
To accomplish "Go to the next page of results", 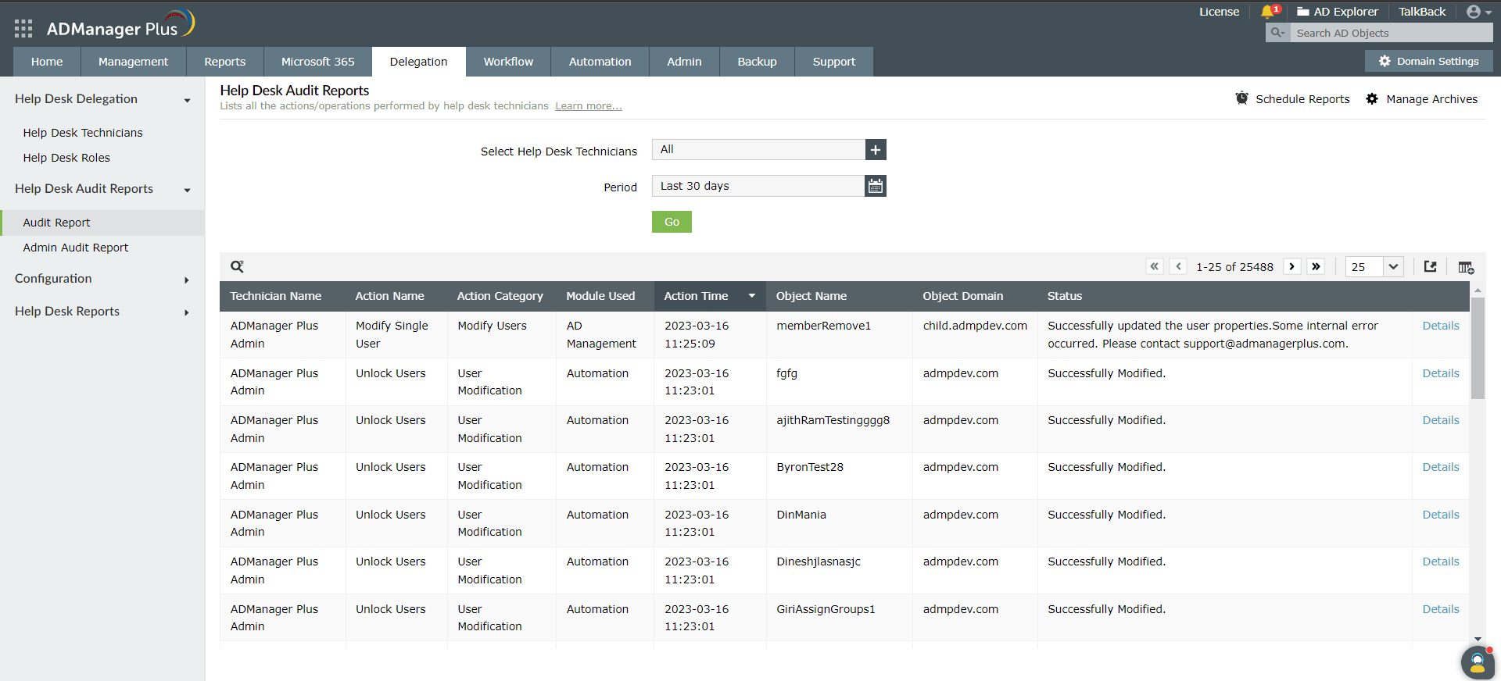I will [1292, 266].
